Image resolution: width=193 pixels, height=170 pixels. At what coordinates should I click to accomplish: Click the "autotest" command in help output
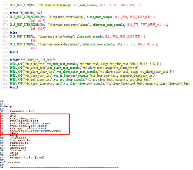tap(18, 147)
